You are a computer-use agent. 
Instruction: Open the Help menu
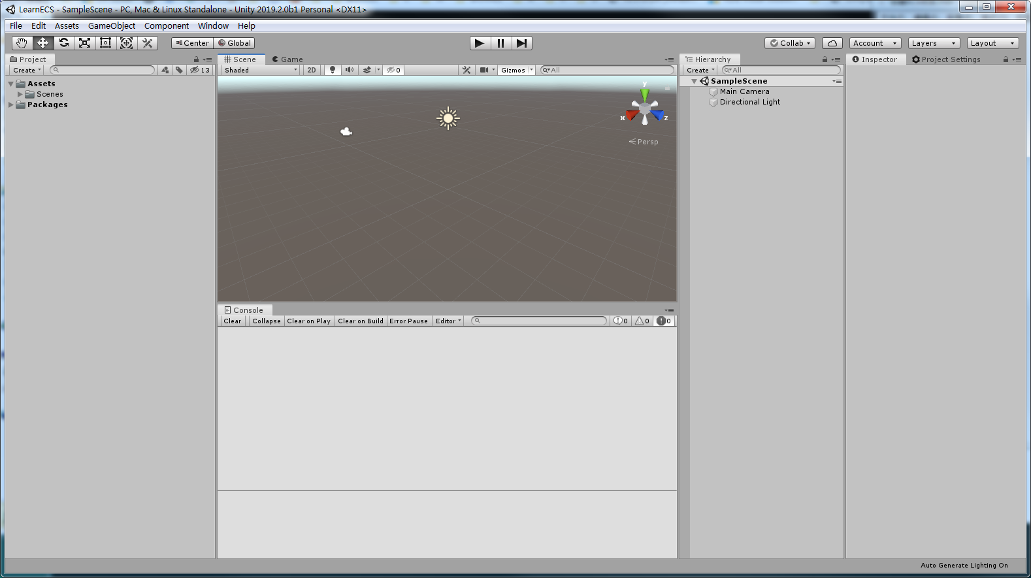click(246, 26)
